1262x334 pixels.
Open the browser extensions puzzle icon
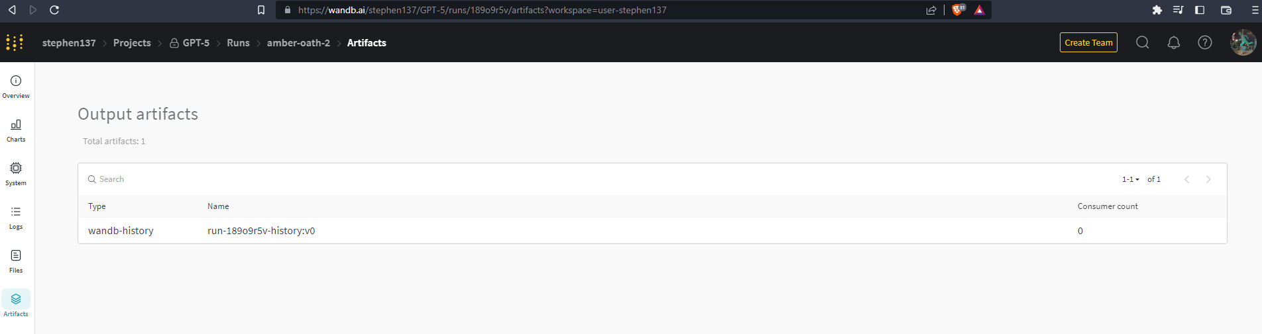(1157, 10)
